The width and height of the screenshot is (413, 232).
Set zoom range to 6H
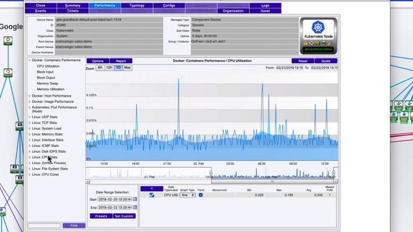click(100, 68)
